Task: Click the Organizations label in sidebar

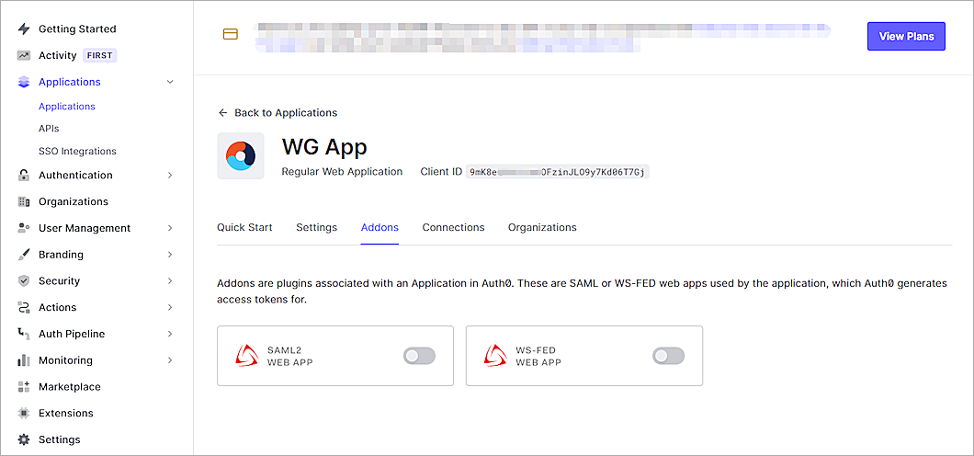Action: point(74,202)
